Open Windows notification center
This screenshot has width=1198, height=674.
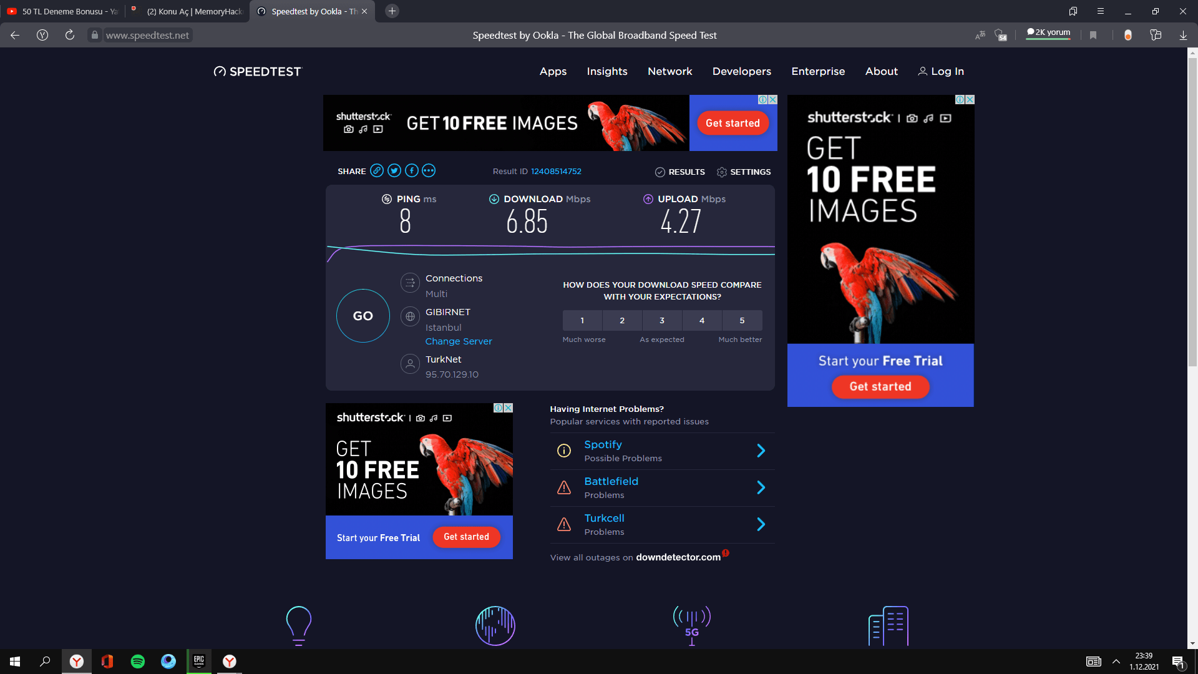1178,662
